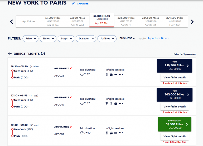Click the next dates right arrow
The width and height of the screenshot is (203, 146).
192,22
